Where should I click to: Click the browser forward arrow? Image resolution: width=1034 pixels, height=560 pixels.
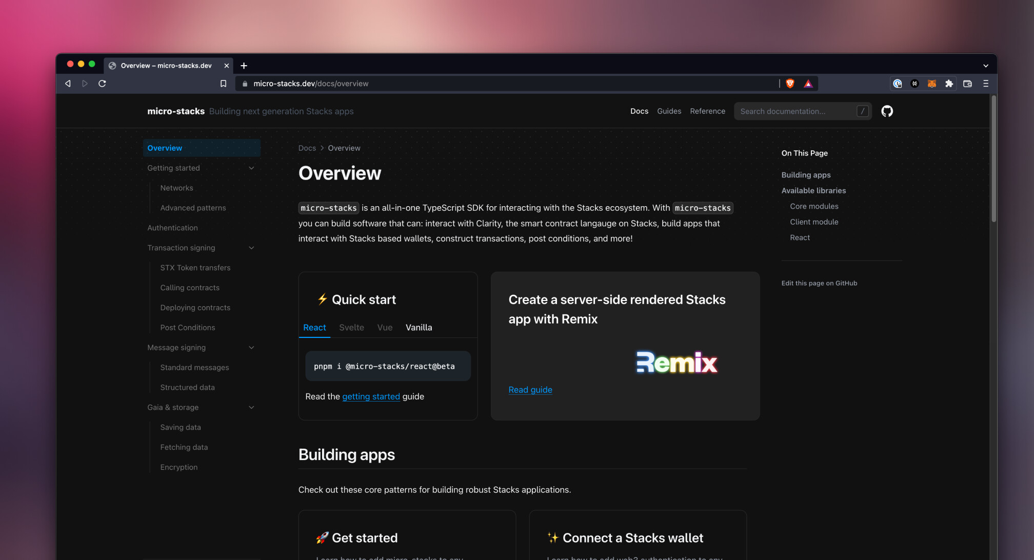[x=85, y=84]
